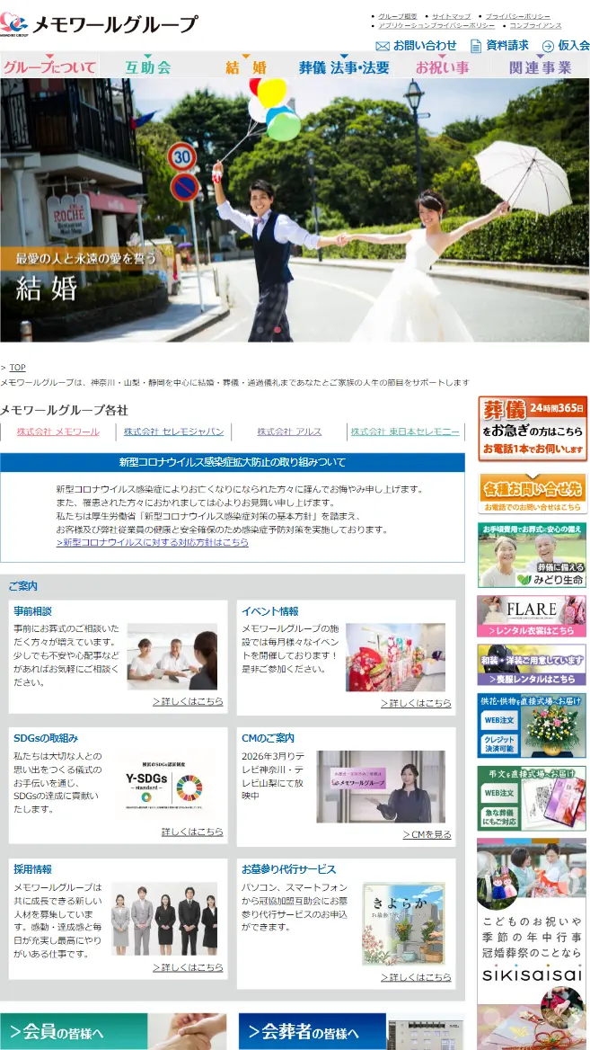Screen dimensions: 590x1050
Task: Click the お墓参り代行サービス heading
Action: (289, 869)
